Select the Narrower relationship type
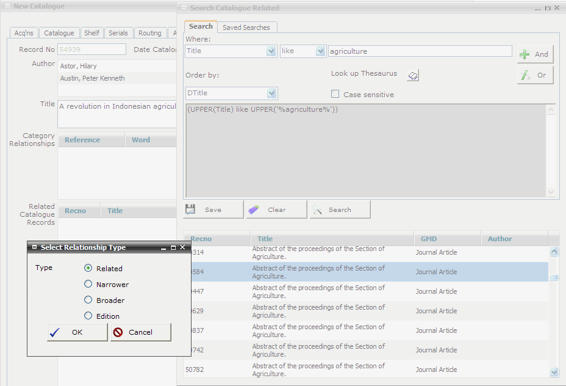This screenshot has width=566, height=386. pos(88,284)
